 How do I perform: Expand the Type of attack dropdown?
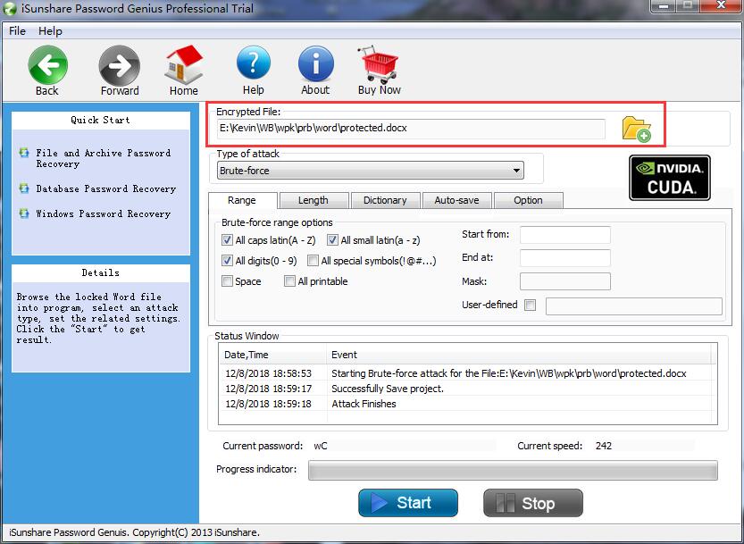click(516, 171)
